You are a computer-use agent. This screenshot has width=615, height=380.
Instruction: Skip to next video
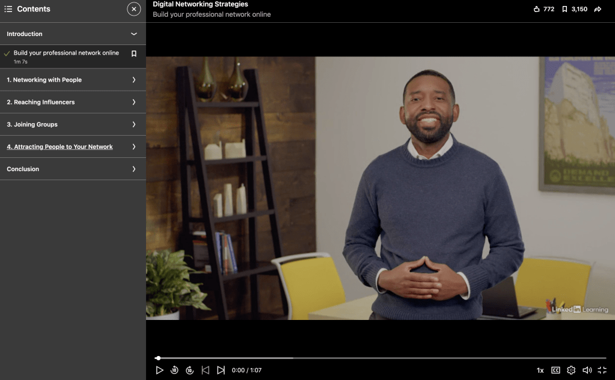[x=221, y=370]
